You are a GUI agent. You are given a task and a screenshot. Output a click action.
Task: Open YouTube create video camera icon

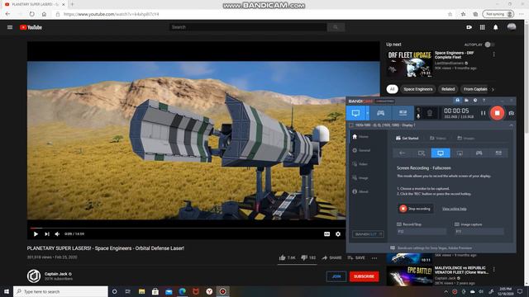[x=469, y=27]
